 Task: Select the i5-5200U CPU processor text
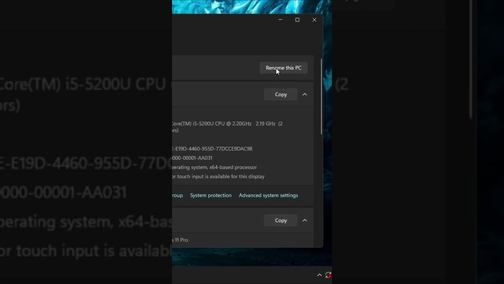[x=227, y=127]
